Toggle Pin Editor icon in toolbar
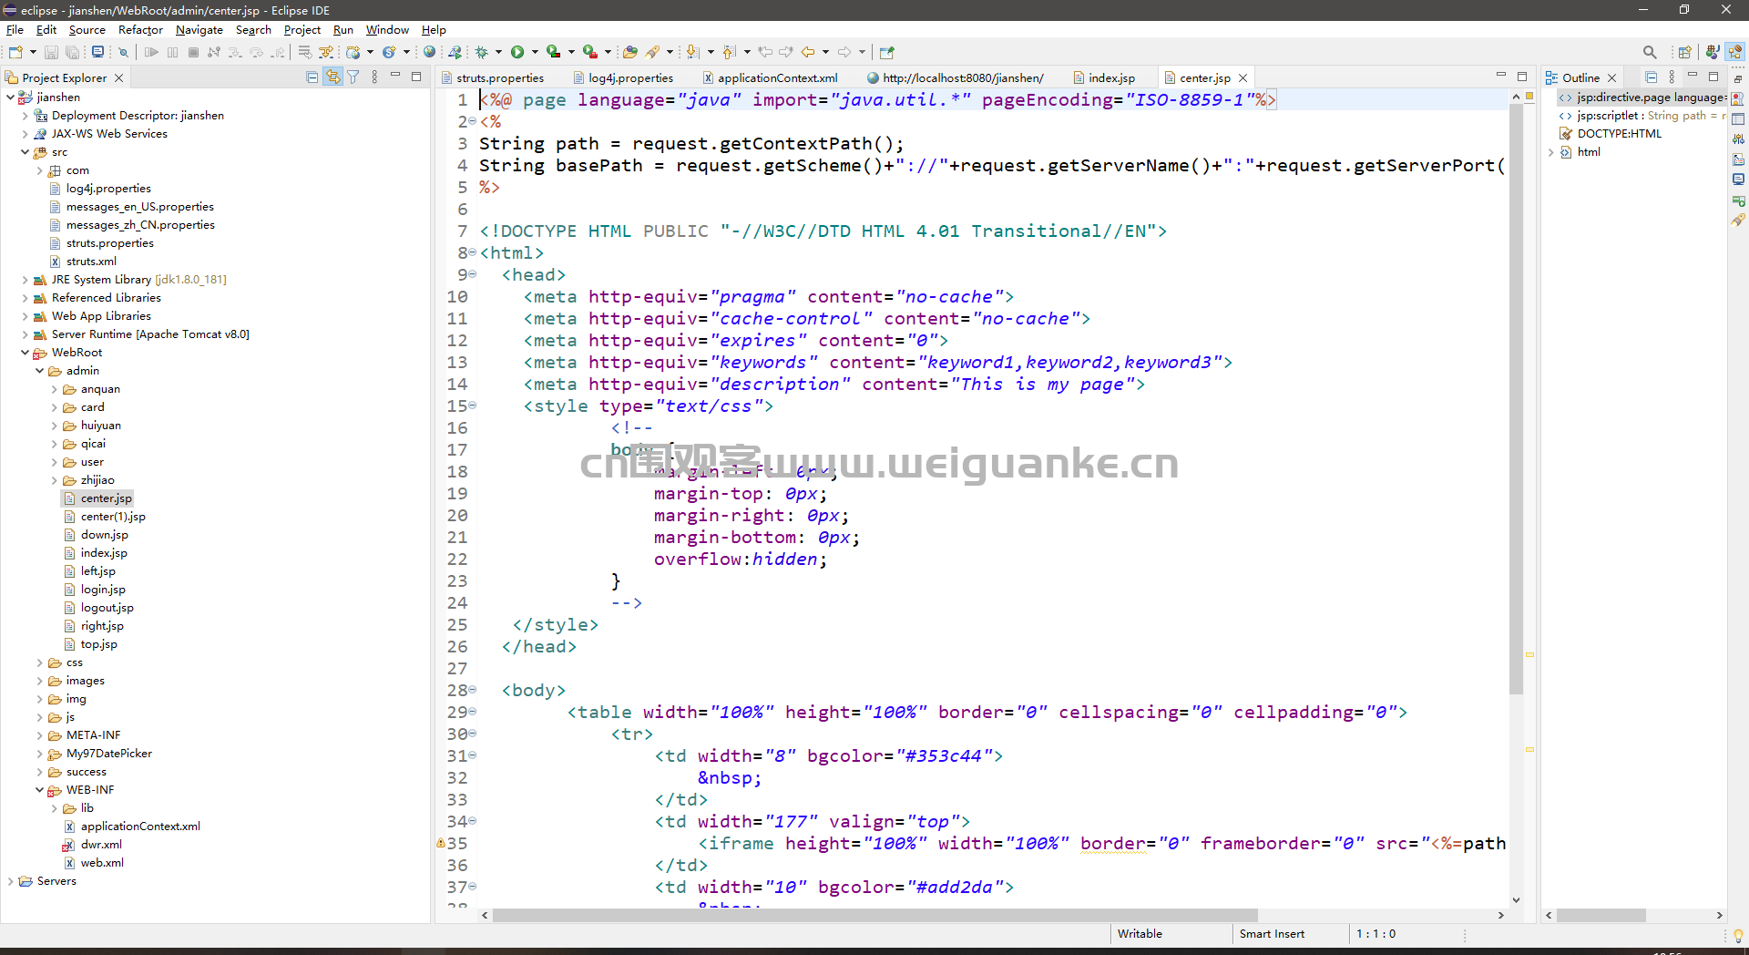 coord(886,52)
